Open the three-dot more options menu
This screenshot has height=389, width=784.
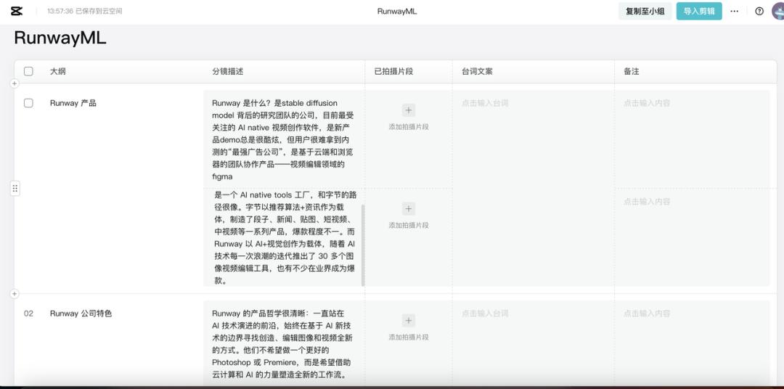(x=734, y=11)
